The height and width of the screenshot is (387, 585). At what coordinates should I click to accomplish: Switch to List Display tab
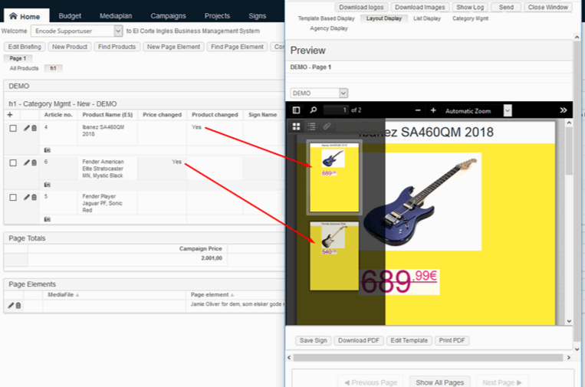pyautogui.click(x=427, y=18)
